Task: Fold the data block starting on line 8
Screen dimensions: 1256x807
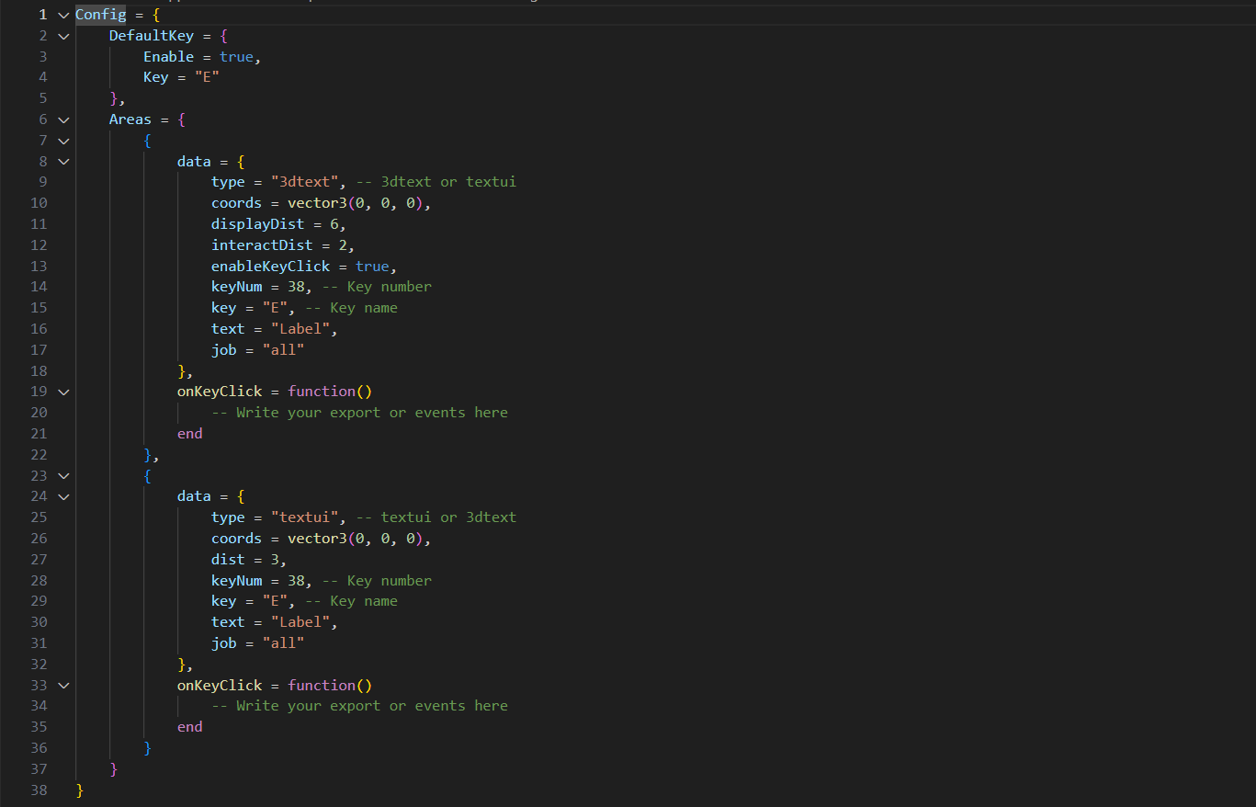Action: (x=62, y=162)
